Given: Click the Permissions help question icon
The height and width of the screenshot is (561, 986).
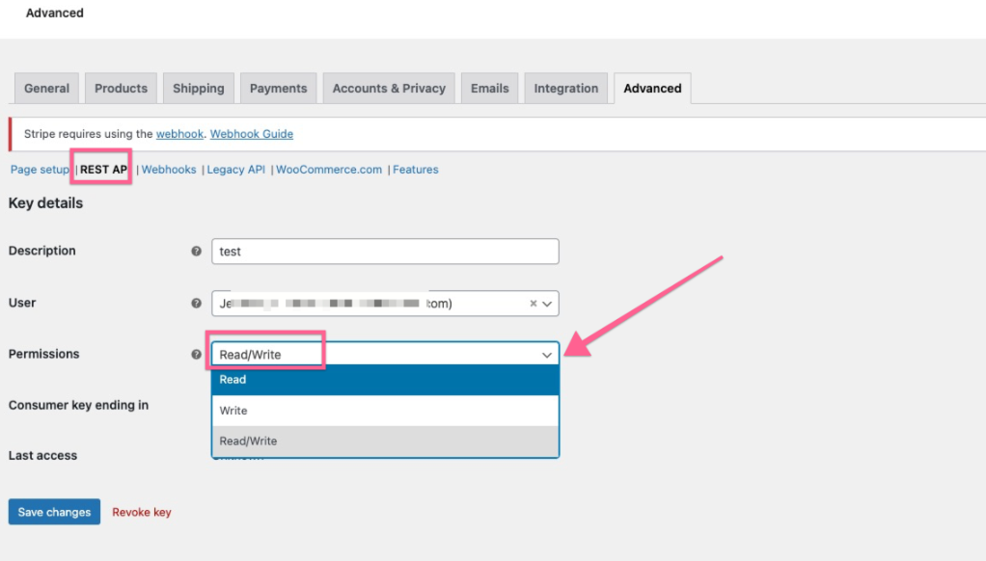Looking at the screenshot, I should tap(197, 354).
